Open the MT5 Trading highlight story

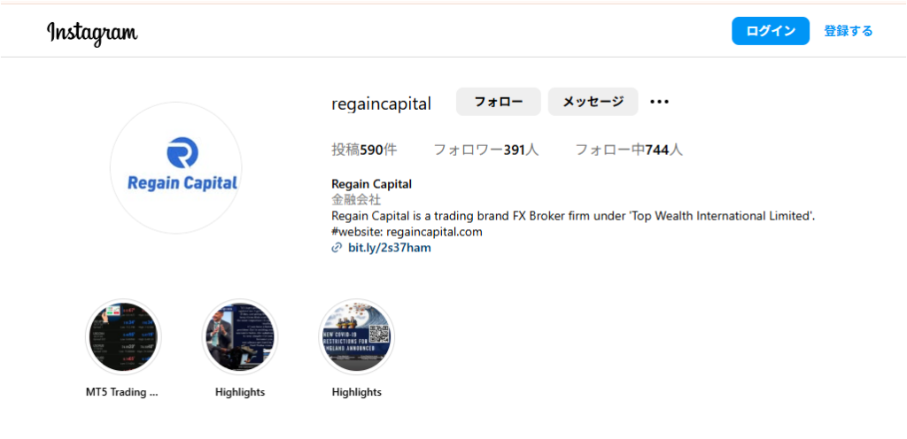(x=123, y=337)
